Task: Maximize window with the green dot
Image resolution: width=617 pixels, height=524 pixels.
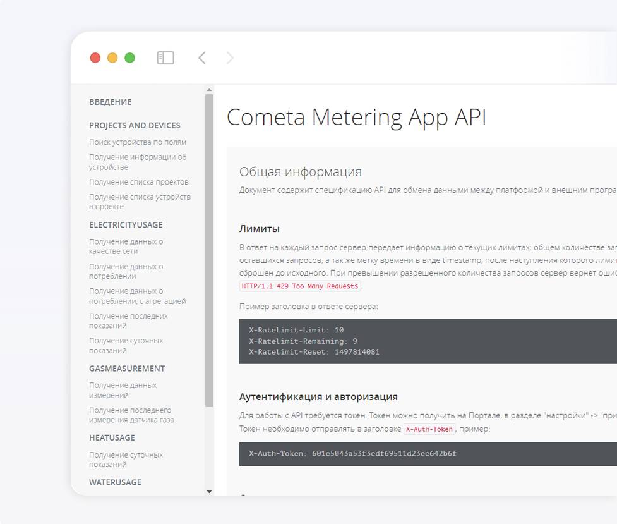Action: (130, 58)
